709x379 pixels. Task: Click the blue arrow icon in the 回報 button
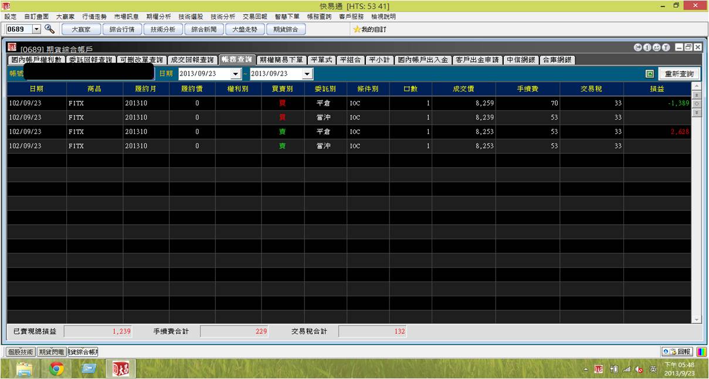(x=666, y=351)
